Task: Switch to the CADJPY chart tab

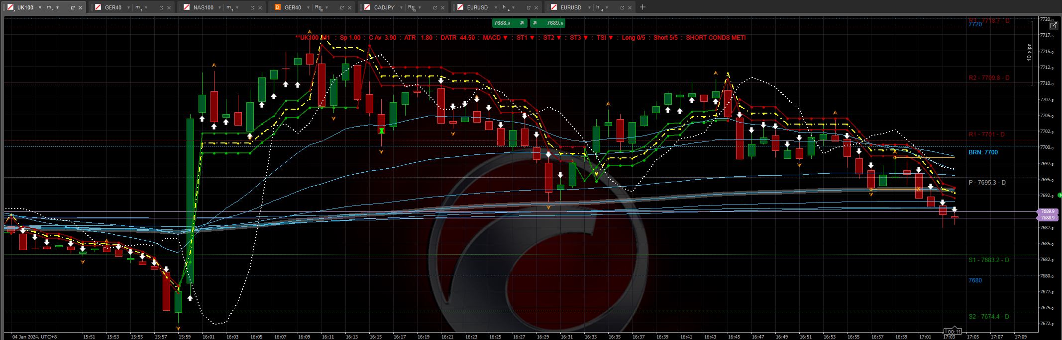Action: (403, 7)
